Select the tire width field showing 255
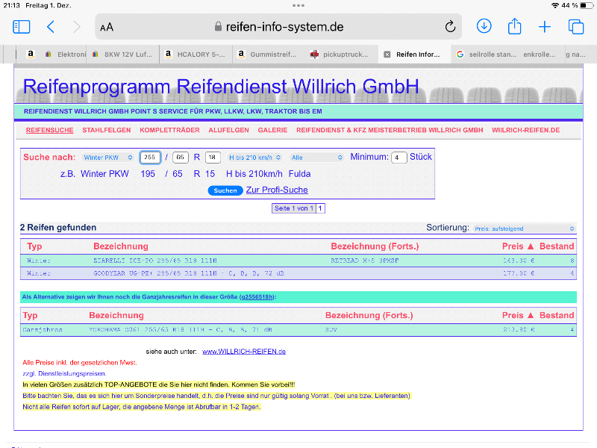 [x=150, y=158]
